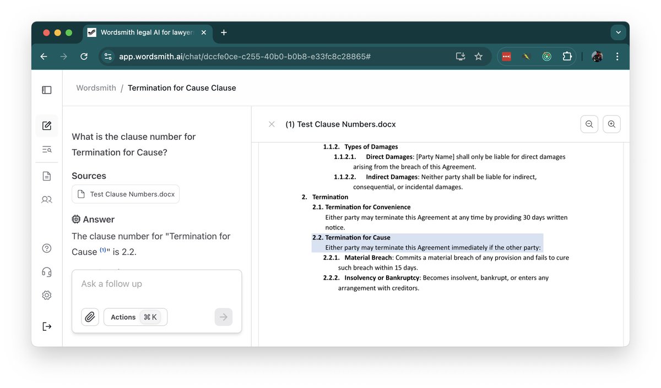Click the site information icon in address bar

click(x=108, y=56)
